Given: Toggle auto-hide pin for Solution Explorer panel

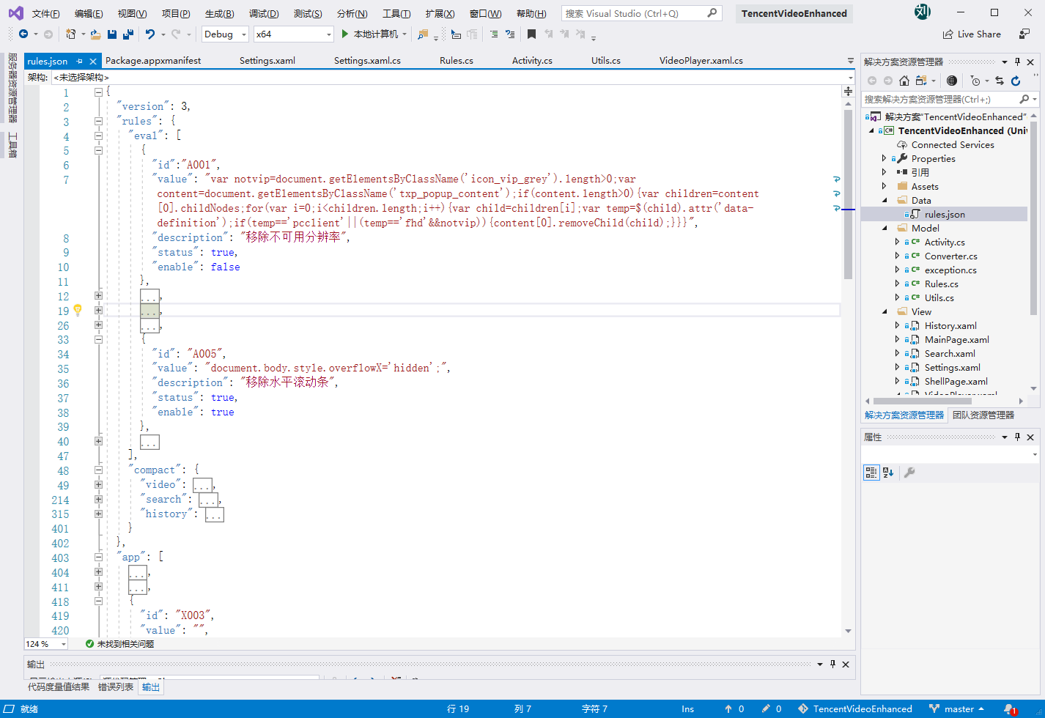Looking at the screenshot, I should click(1016, 62).
